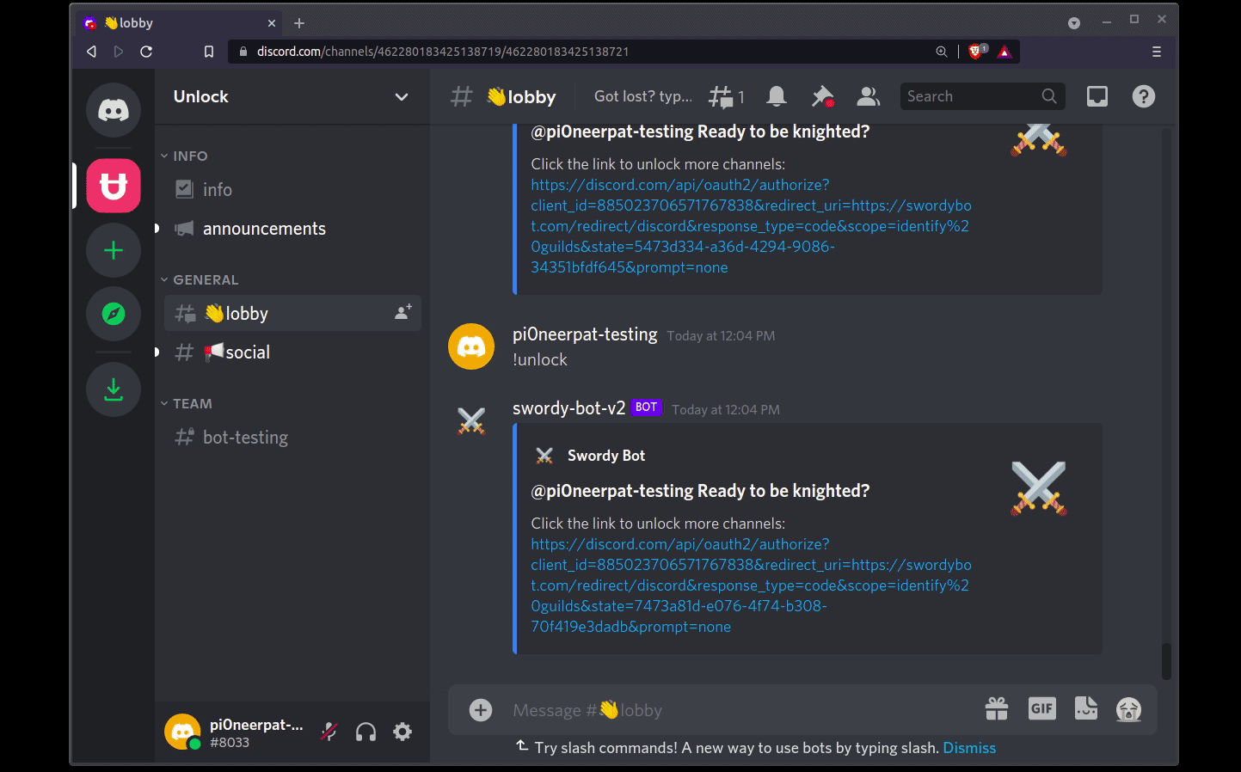Select the lobby channel in the sidebar
The width and height of the screenshot is (1241, 772).
pyautogui.click(x=292, y=313)
